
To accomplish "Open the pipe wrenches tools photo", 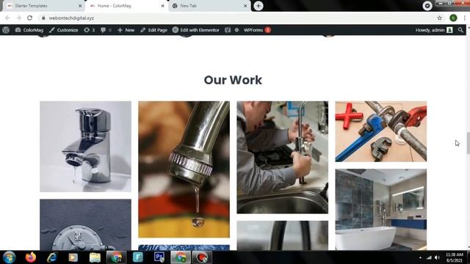I will [380, 131].
